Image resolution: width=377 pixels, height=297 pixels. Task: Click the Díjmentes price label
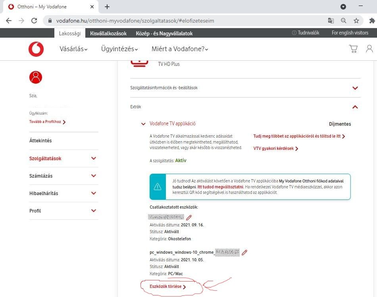click(x=340, y=124)
